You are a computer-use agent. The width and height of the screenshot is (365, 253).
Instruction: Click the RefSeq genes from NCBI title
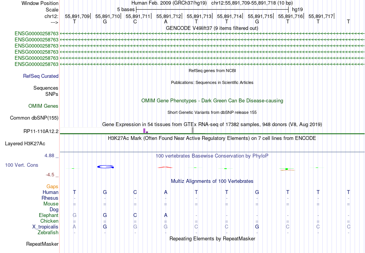(212, 71)
